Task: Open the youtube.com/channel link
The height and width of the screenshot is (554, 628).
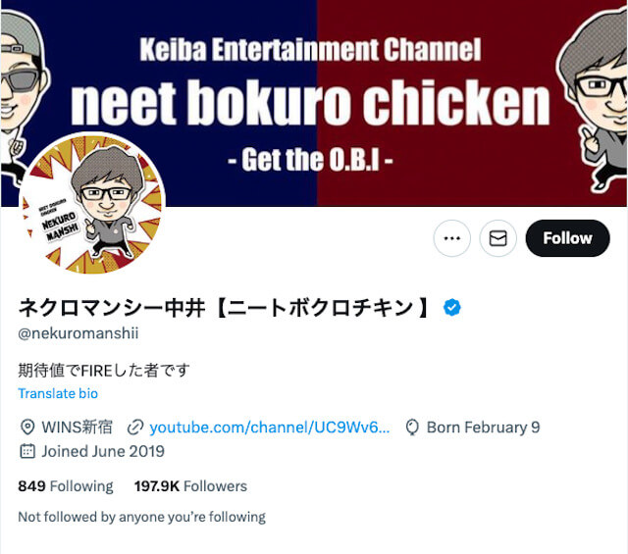Action: click(270, 428)
